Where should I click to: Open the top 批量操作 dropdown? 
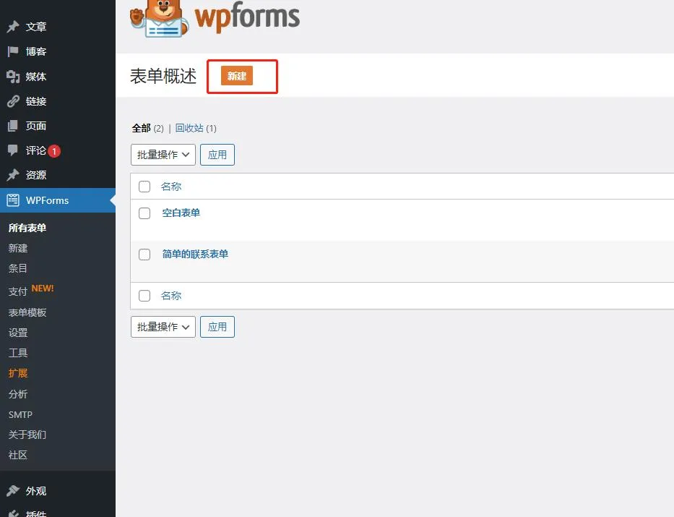163,155
